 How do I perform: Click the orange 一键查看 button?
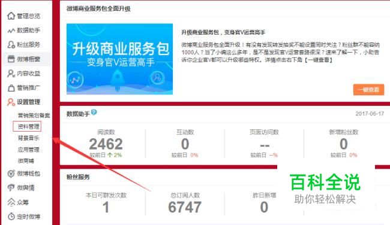click(368, 90)
